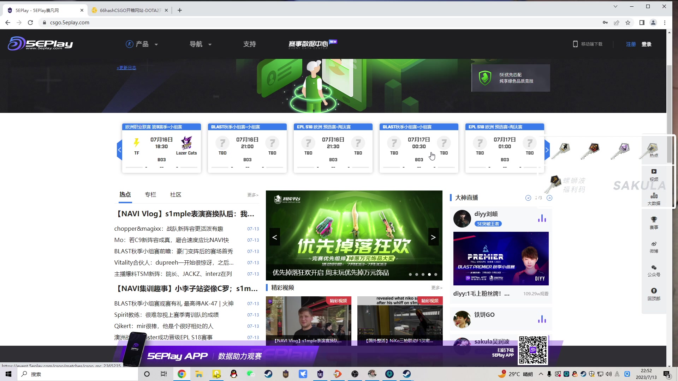The width and height of the screenshot is (678, 381).
Task: Open the 5E优先匹配 promo card
Action: click(511, 78)
